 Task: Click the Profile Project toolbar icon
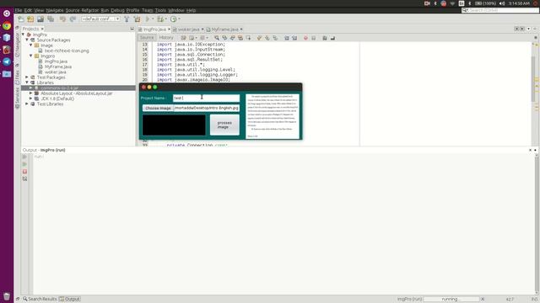click(x=174, y=19)
